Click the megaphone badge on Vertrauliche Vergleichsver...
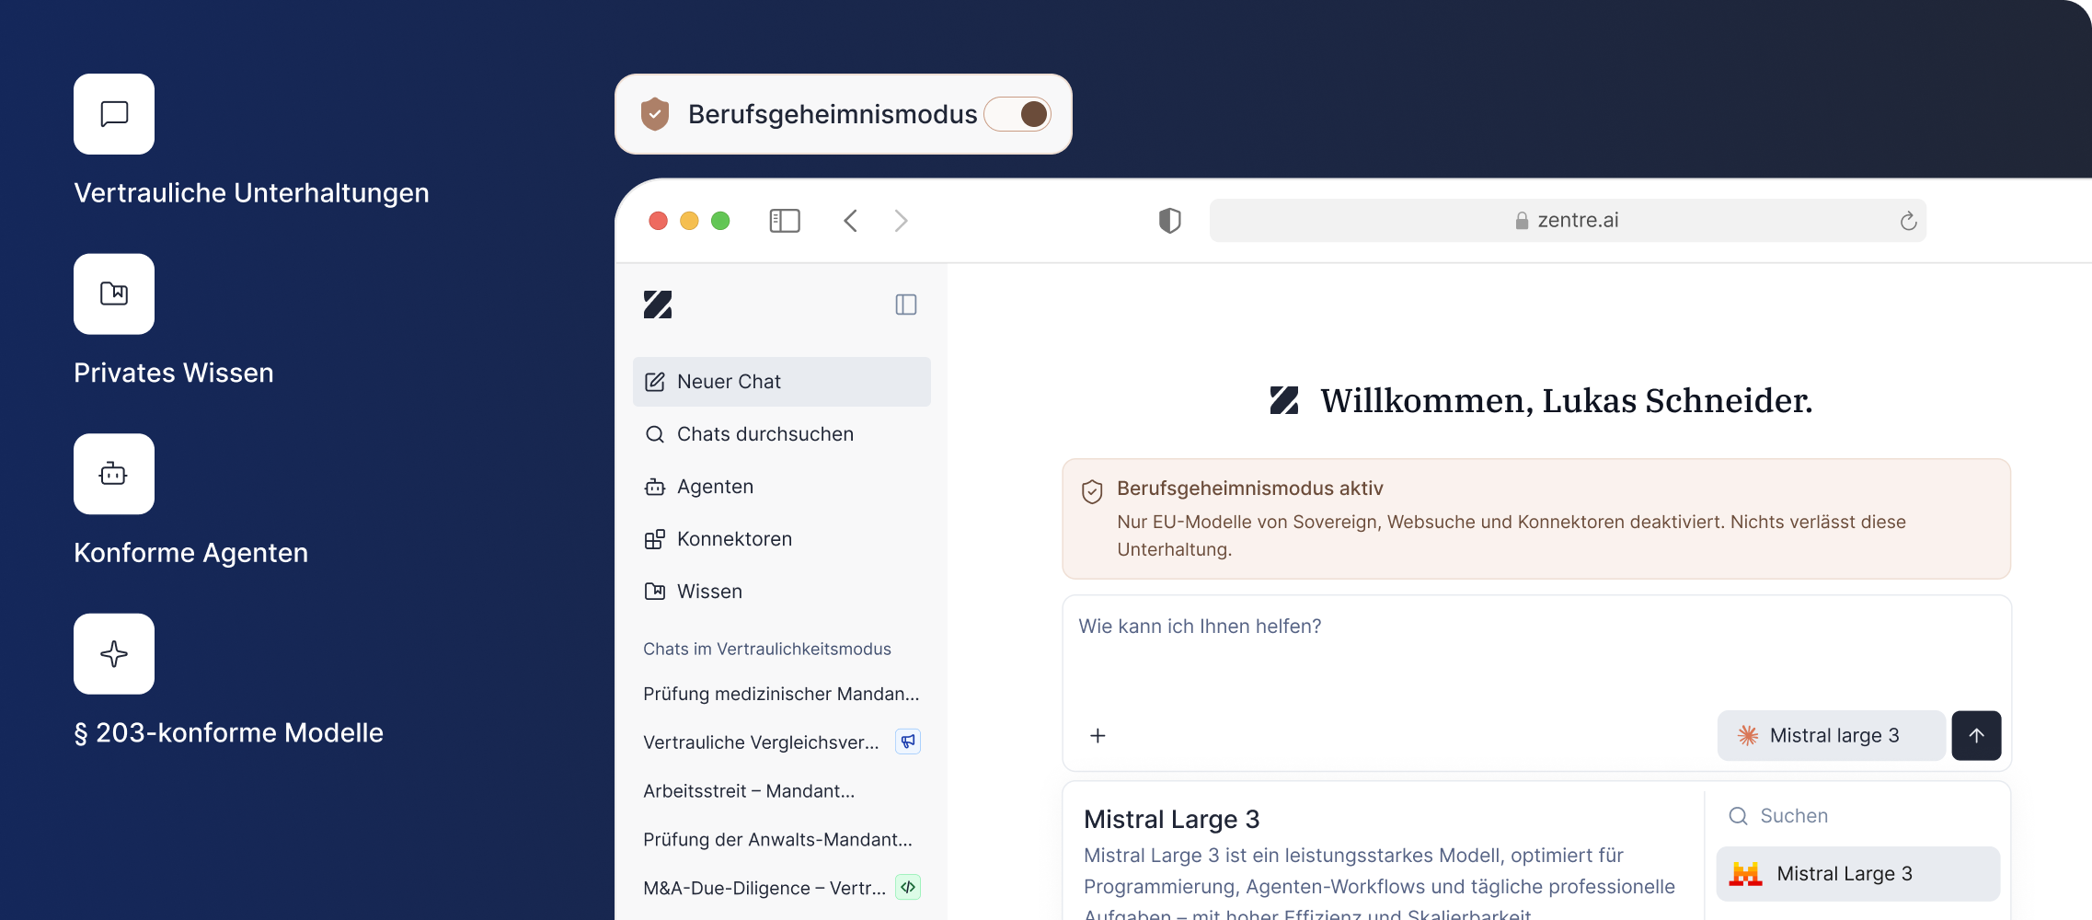2092x920 pixels. (908, 742)
